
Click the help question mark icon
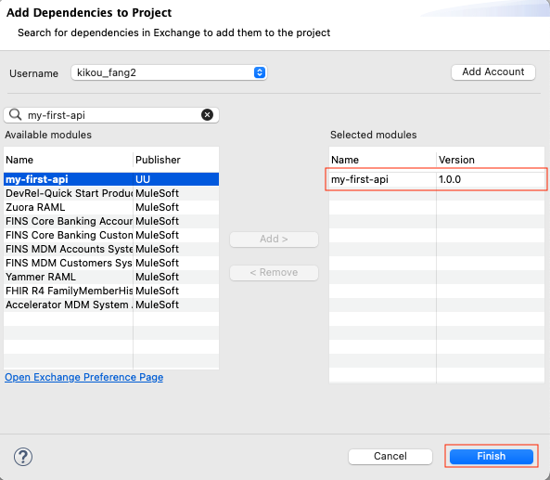(x=23, y=457)
